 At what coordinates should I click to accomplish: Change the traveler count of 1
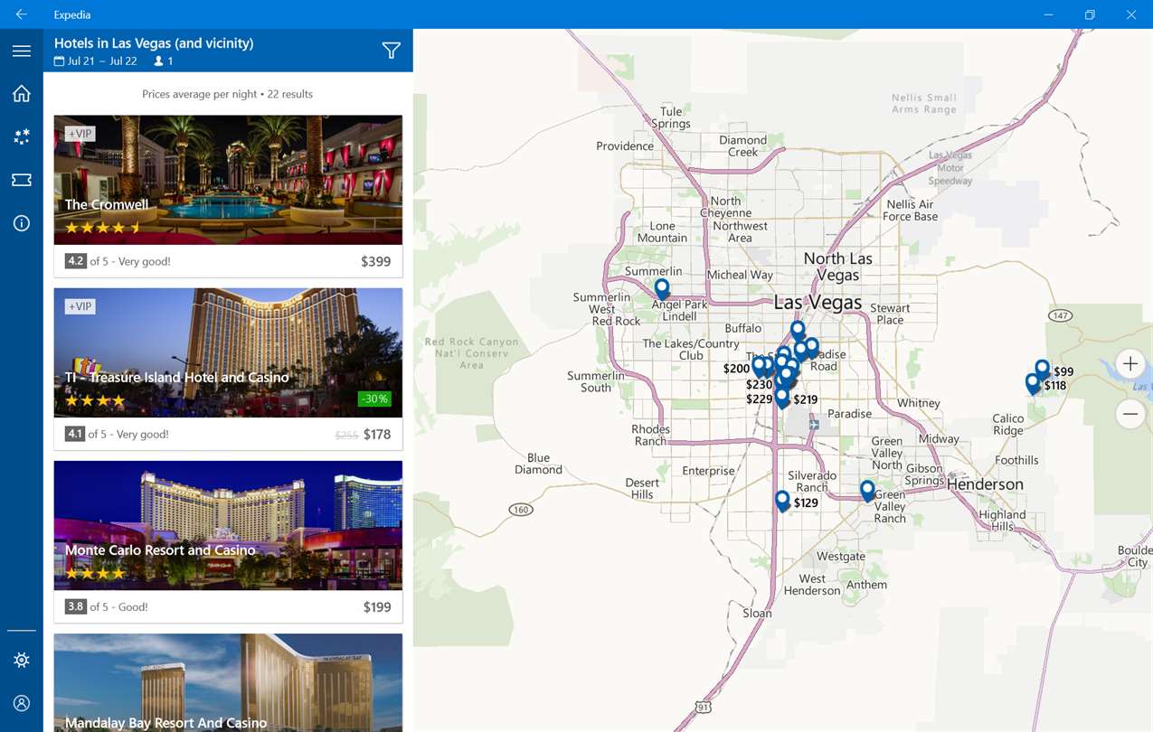(x=164, y=61)
